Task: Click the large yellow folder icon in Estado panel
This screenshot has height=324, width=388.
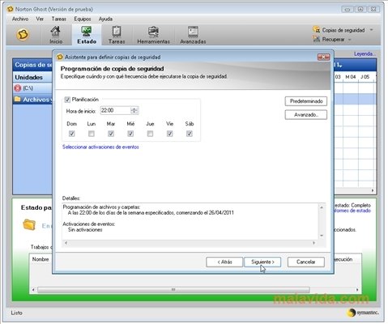Action: (29, 224)
